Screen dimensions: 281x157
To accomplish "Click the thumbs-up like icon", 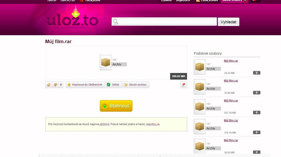I will (49, 84).
